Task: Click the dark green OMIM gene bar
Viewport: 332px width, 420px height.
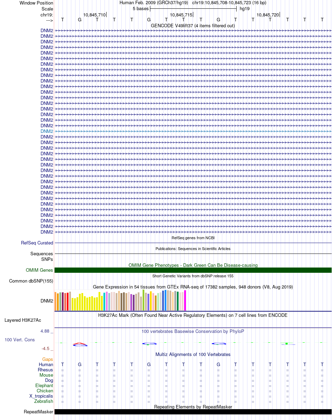Action: (193, 270)
